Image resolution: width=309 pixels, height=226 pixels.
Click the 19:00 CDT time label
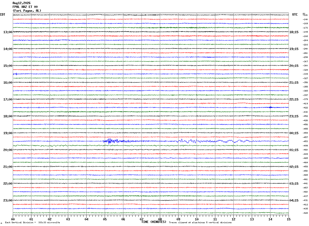coord(8,133)
